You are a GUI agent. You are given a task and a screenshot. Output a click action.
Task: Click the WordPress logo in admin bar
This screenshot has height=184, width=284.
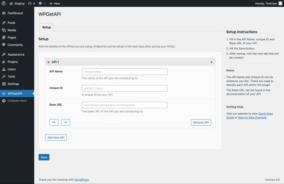click(4, 3)
